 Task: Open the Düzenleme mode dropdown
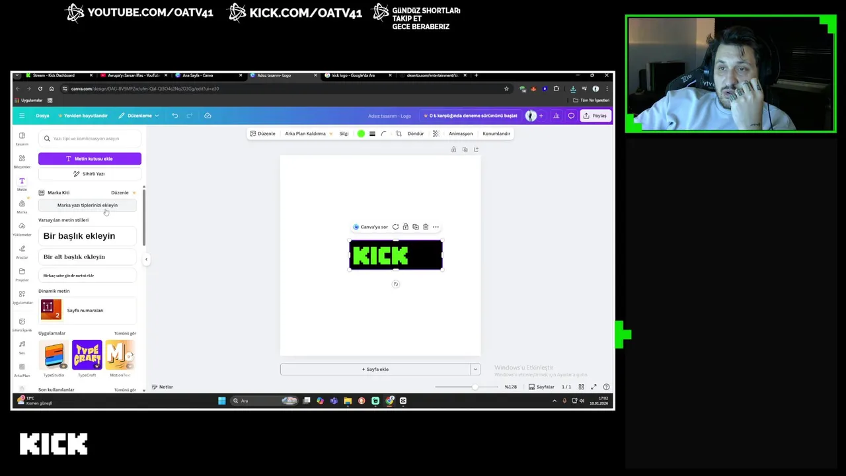[139, 116]
